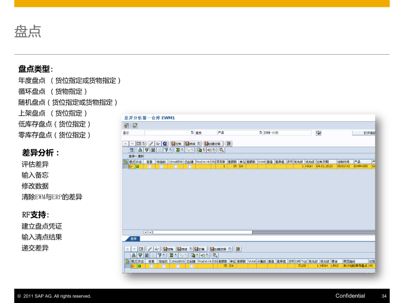
Task: Click the horizontal scrollbar track of the upper table
Action: [264, 232]
